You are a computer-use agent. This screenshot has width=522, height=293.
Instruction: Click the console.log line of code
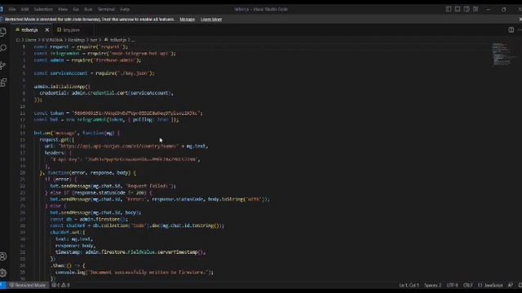click(135, 272)
